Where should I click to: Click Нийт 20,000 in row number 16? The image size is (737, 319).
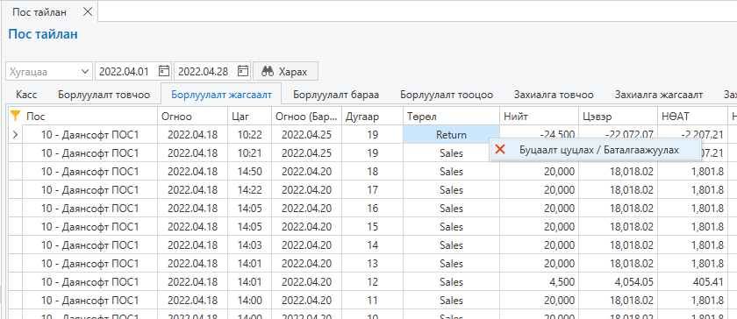point(539,208)
